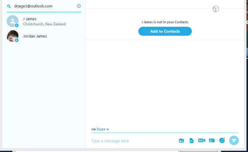Viewport: 248px width, 152px height.
Task: Click the video message icon
Action: tap(202, 140)
